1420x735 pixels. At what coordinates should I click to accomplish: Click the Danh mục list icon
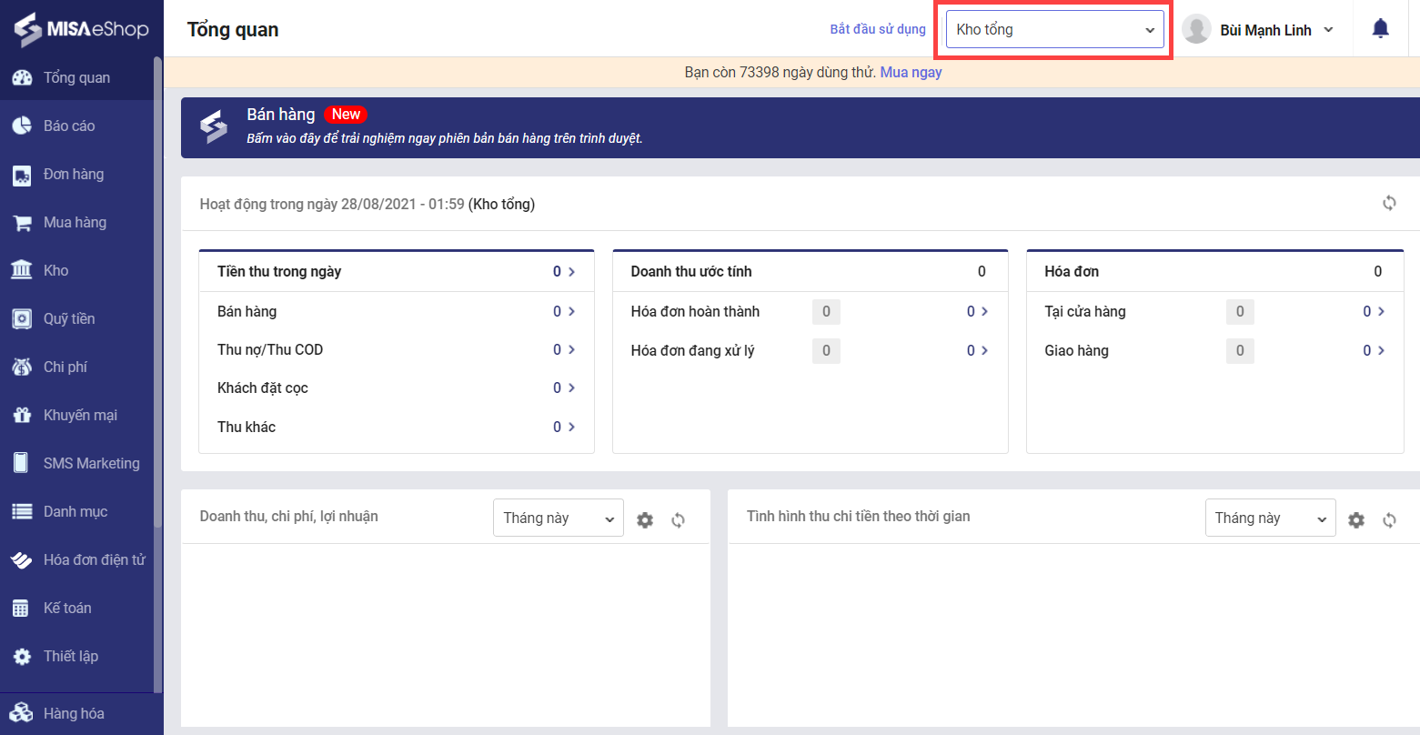coord(22,511)
